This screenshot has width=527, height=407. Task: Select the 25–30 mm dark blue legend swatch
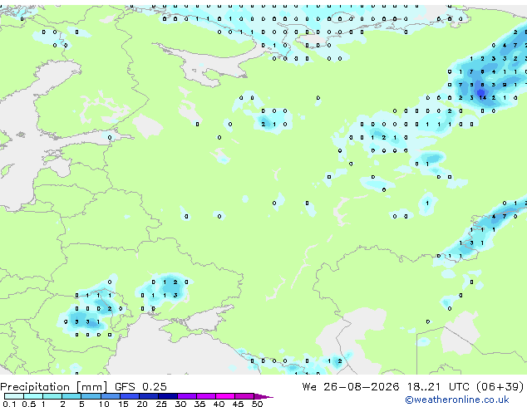point(168,396)
